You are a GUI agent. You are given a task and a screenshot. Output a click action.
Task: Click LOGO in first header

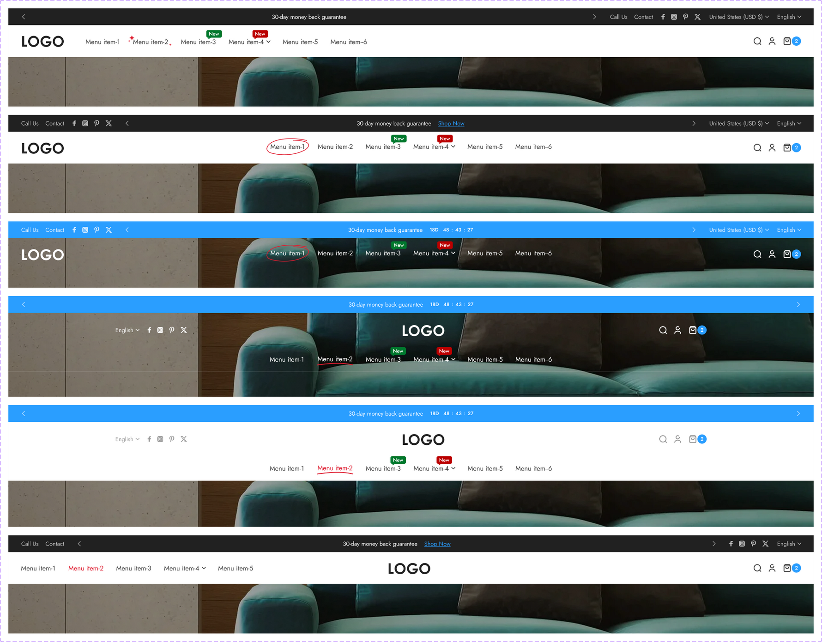[42, 42]
